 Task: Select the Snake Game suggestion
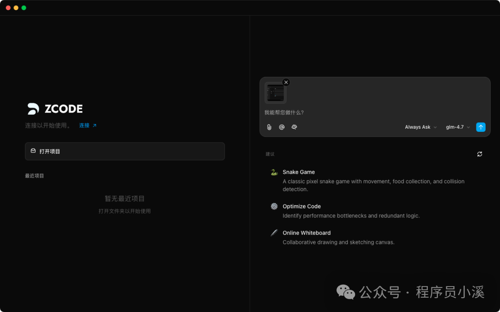coord(375,181)
